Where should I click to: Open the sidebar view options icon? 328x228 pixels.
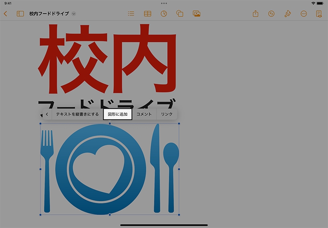[20, 14]
